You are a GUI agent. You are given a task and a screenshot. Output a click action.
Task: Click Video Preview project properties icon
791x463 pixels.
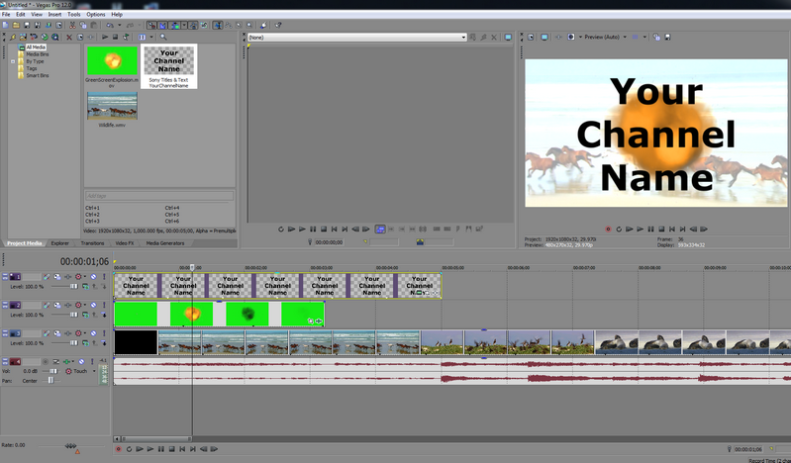tap(531, 37)
